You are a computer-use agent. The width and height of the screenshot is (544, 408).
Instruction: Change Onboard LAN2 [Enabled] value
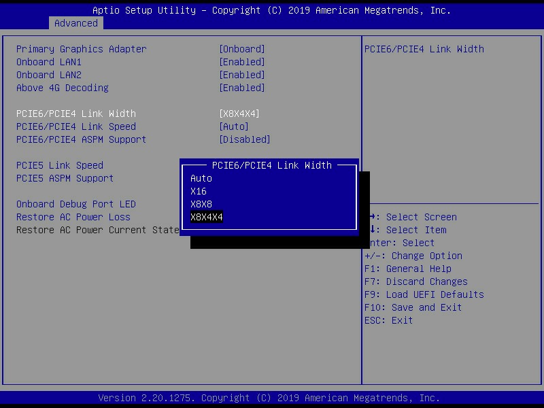pos(242,75)
